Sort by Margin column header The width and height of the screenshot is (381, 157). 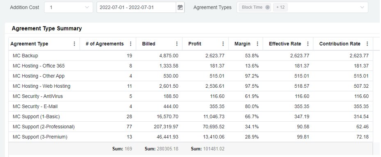242,44
